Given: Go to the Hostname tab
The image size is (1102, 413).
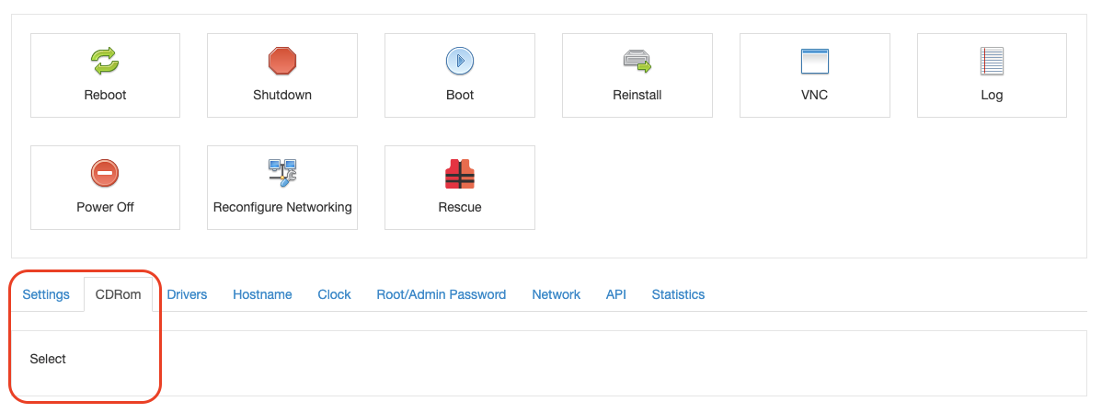Looking at the screenshot, I should coord(262,294).
